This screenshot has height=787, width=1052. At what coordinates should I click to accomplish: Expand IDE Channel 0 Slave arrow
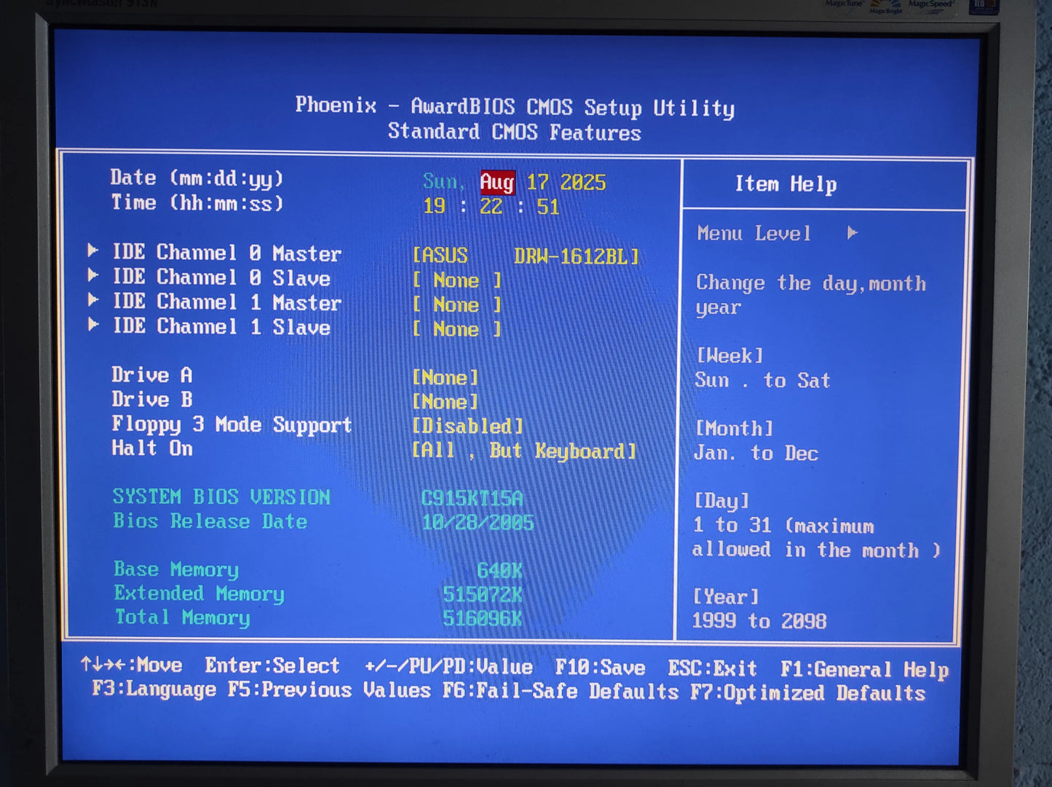coord(93,275)
